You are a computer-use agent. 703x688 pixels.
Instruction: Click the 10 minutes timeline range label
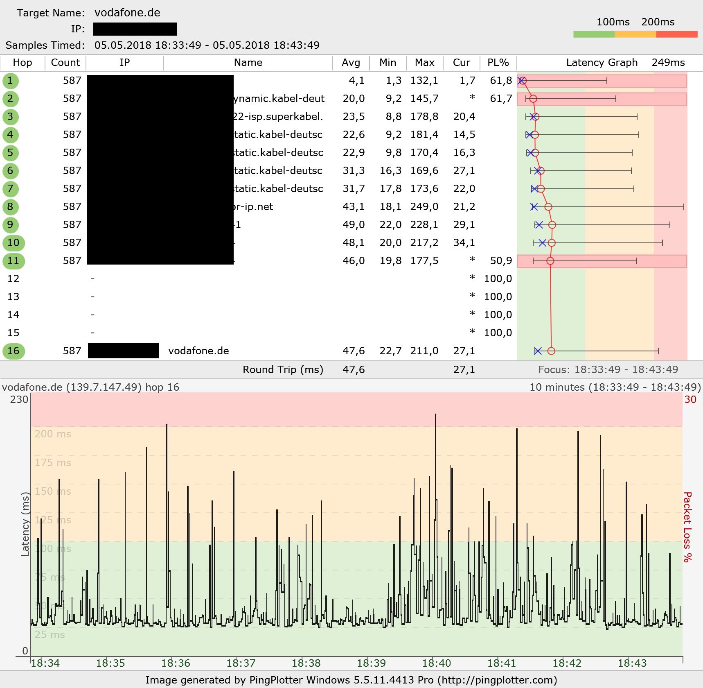[615, 387]
